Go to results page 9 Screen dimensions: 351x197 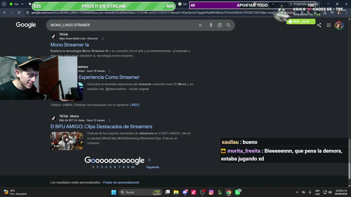(x=128, y=167)
